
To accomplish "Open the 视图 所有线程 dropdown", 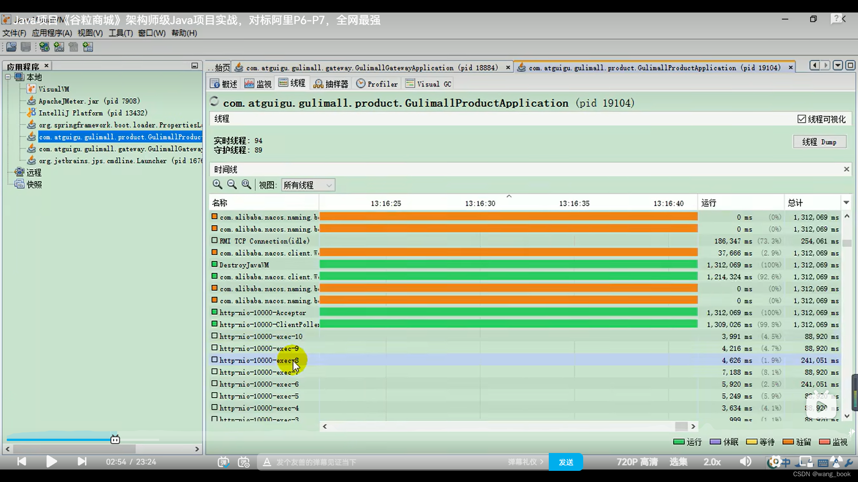I will [308, 185].
